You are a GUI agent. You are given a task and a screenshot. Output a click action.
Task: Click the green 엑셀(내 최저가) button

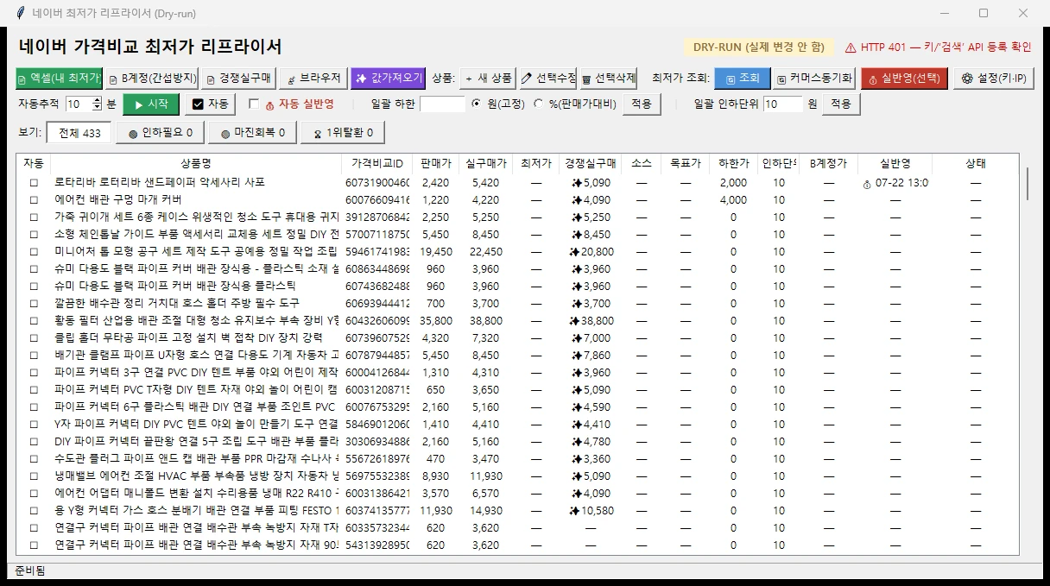59,78
